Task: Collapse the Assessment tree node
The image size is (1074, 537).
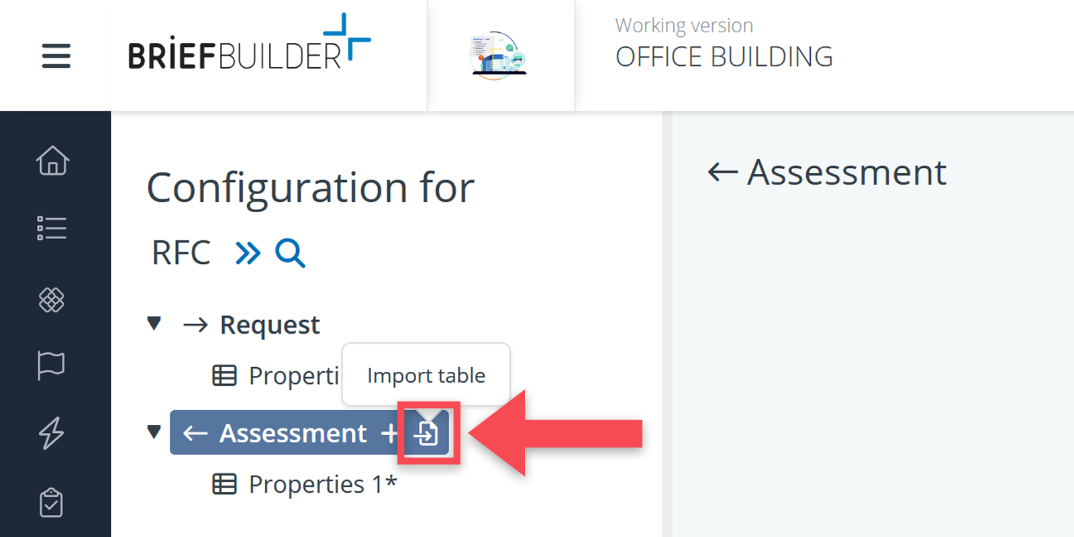Action: pos(154,432)
